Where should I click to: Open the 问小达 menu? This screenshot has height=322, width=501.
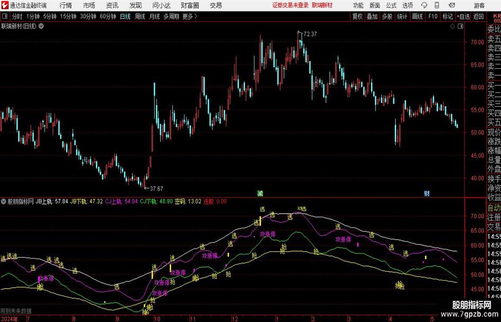161,5
